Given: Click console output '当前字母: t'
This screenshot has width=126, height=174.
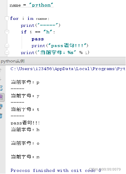Looking at the screenshot, I should (x=25, y=109).
